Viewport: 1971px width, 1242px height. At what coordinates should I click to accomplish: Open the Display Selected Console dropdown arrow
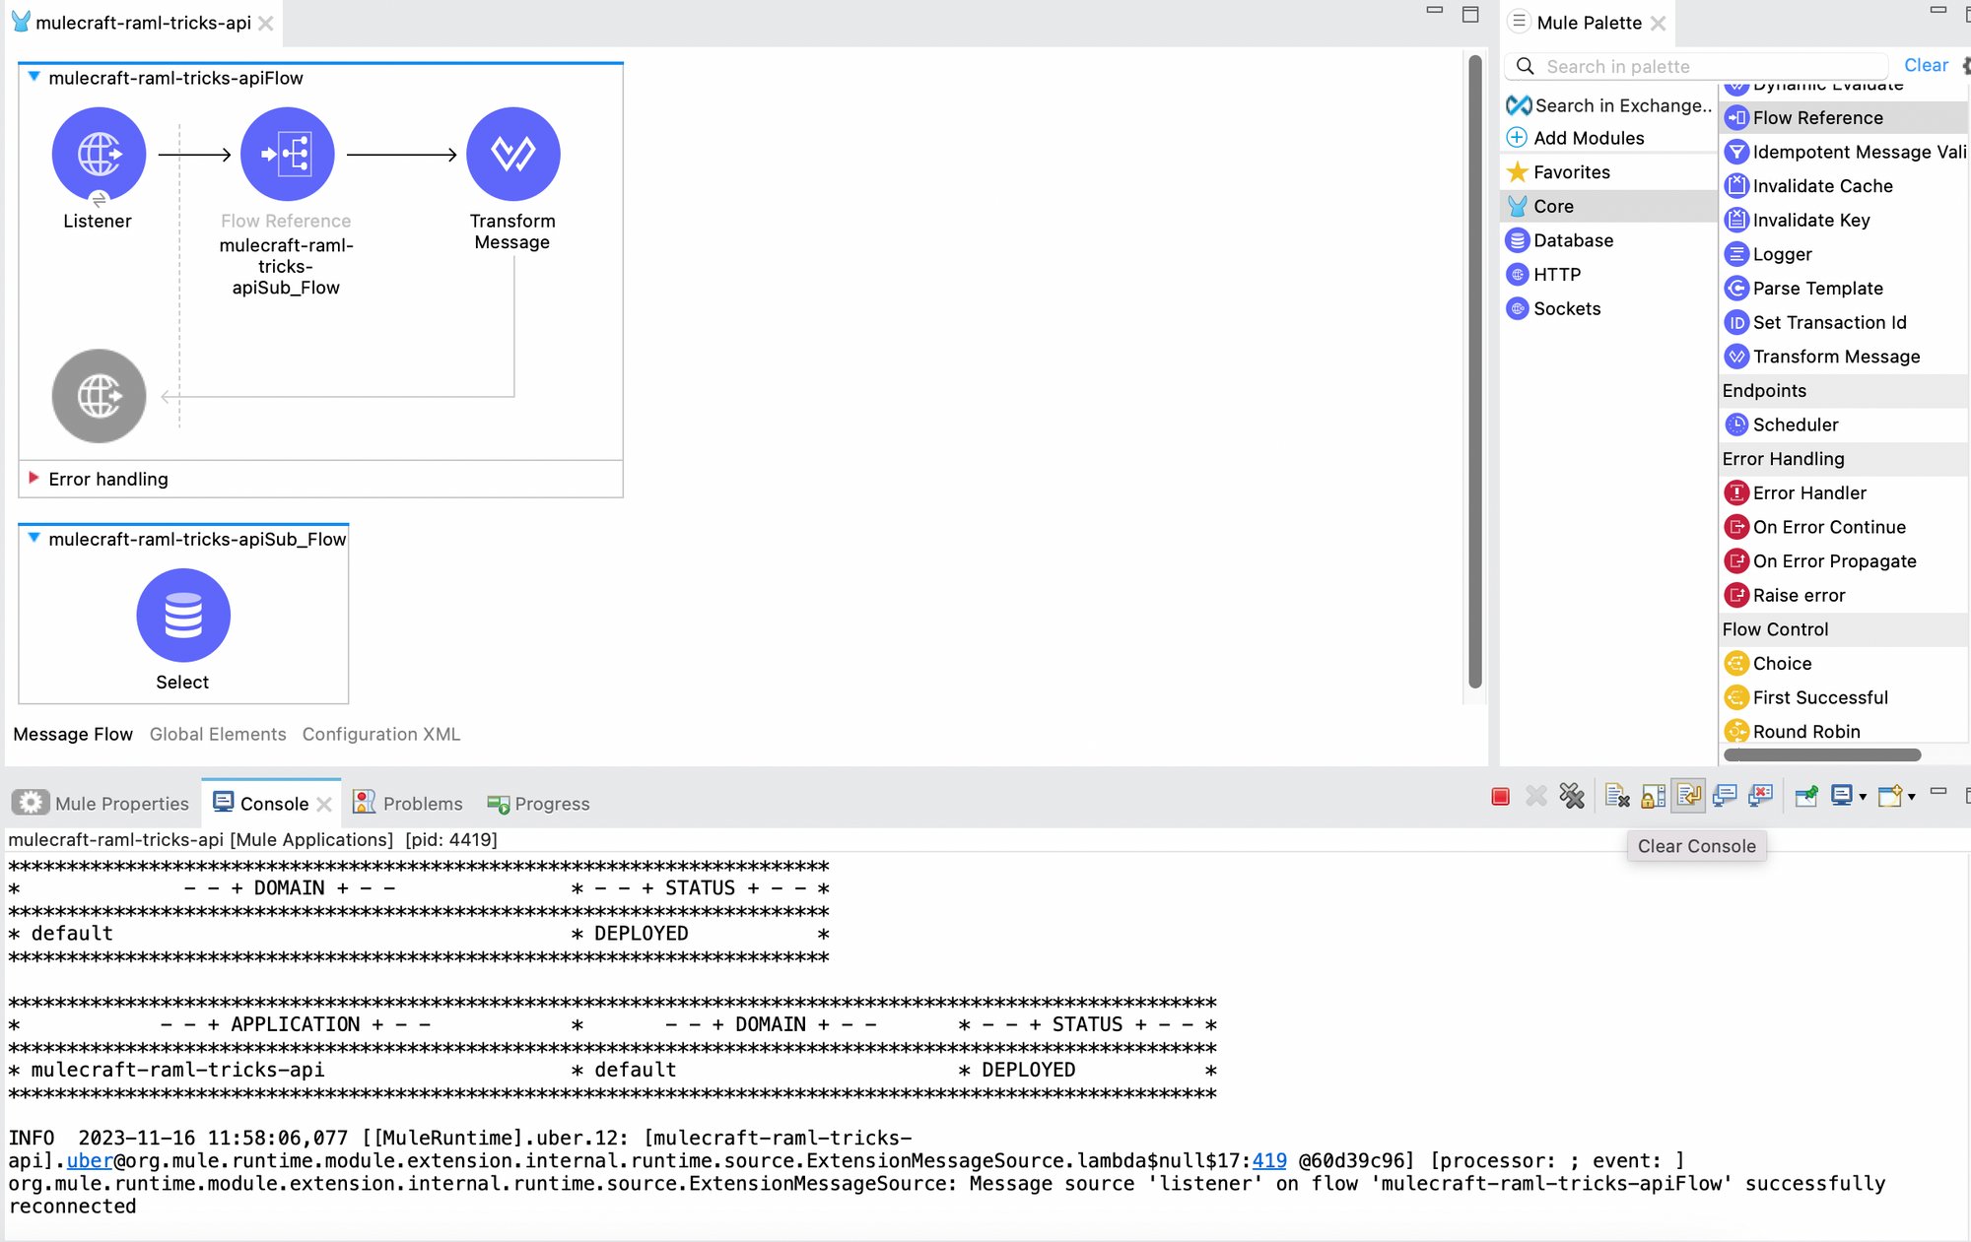[x=1863, y=798]
